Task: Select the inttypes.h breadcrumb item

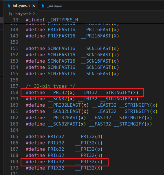Action: [x=23, y=14]
